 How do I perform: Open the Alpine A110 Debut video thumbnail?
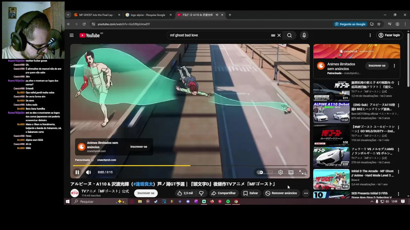331,112
